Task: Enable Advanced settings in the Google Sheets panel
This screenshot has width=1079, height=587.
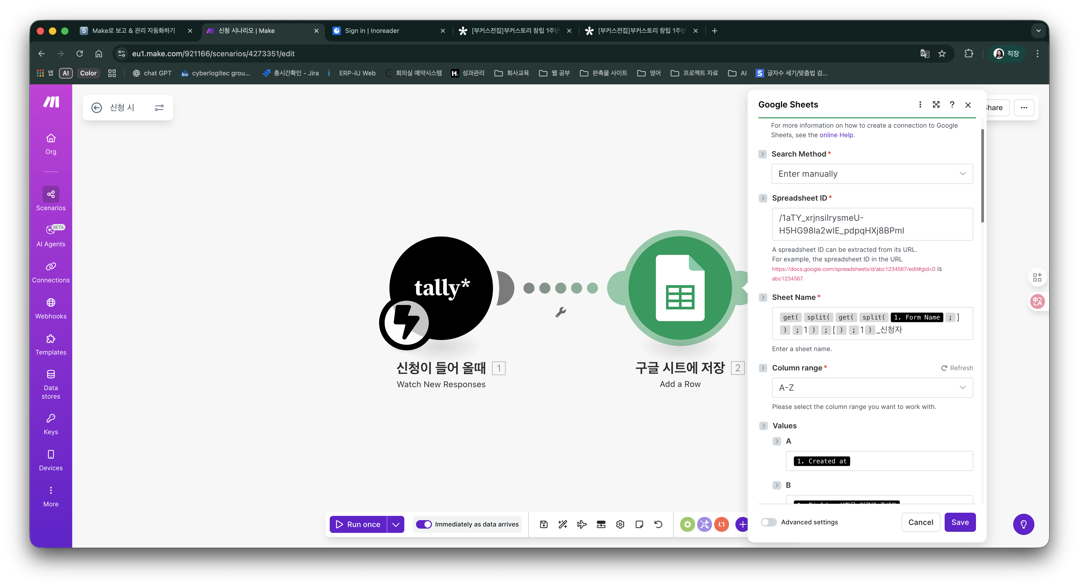Action: click(769, 522)
